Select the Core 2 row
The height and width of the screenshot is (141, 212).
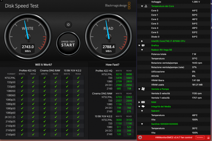click(x=174, y=19)
